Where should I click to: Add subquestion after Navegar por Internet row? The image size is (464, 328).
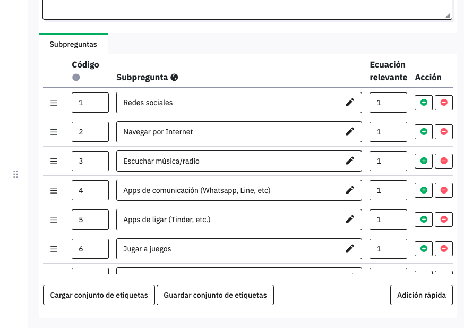tap(424, 132)
